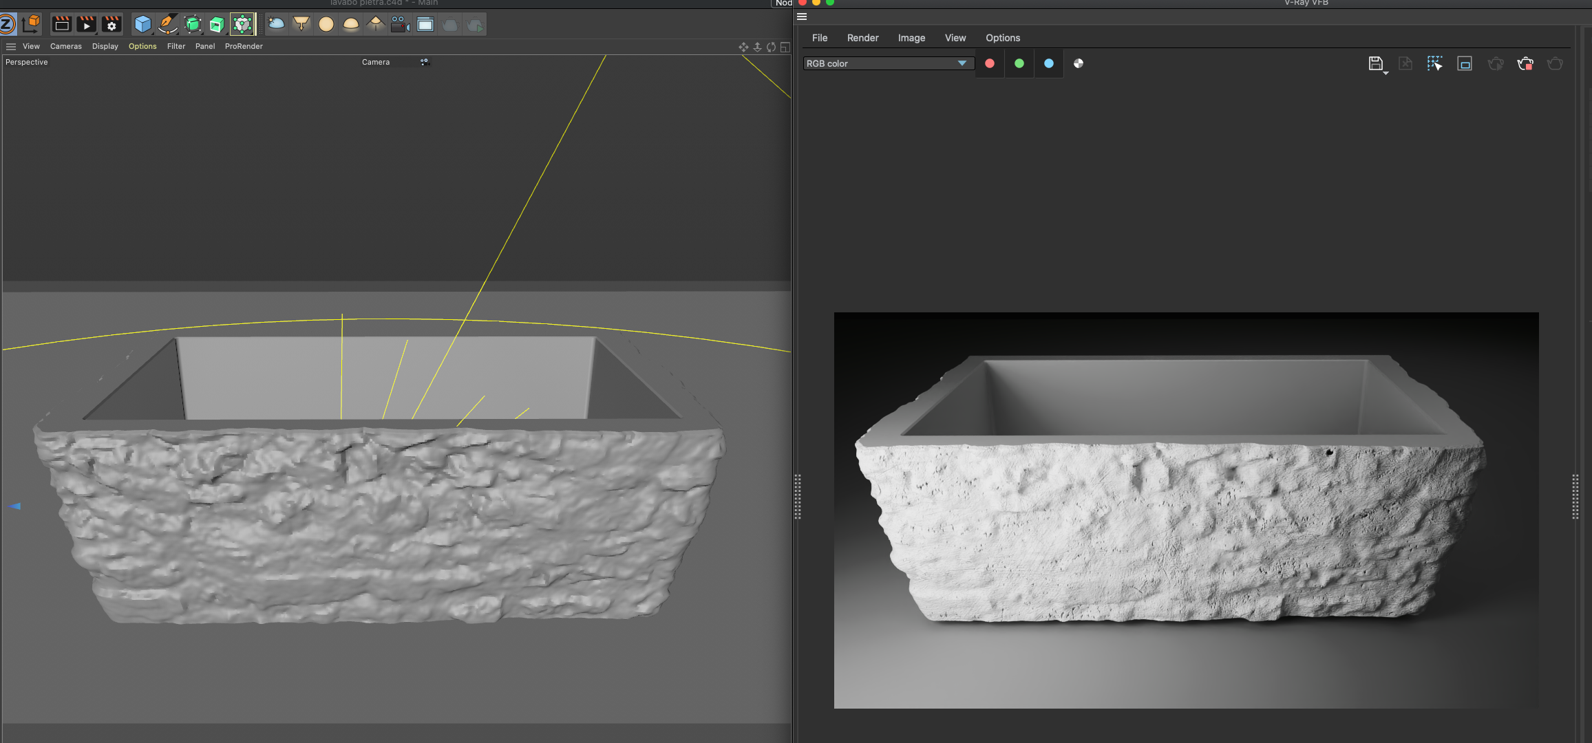Screen dimensions: 1592x743
Task: Save the current VFB image
Action: 1375,64
